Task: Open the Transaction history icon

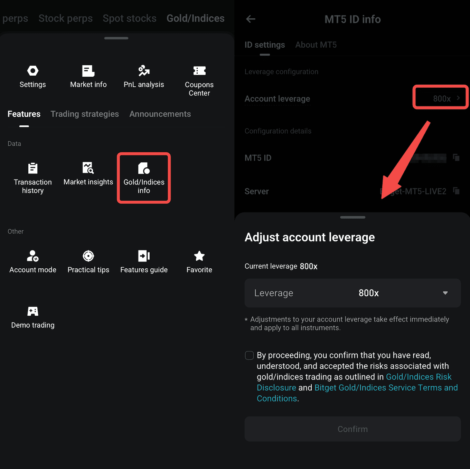Action: pos(33,168)
